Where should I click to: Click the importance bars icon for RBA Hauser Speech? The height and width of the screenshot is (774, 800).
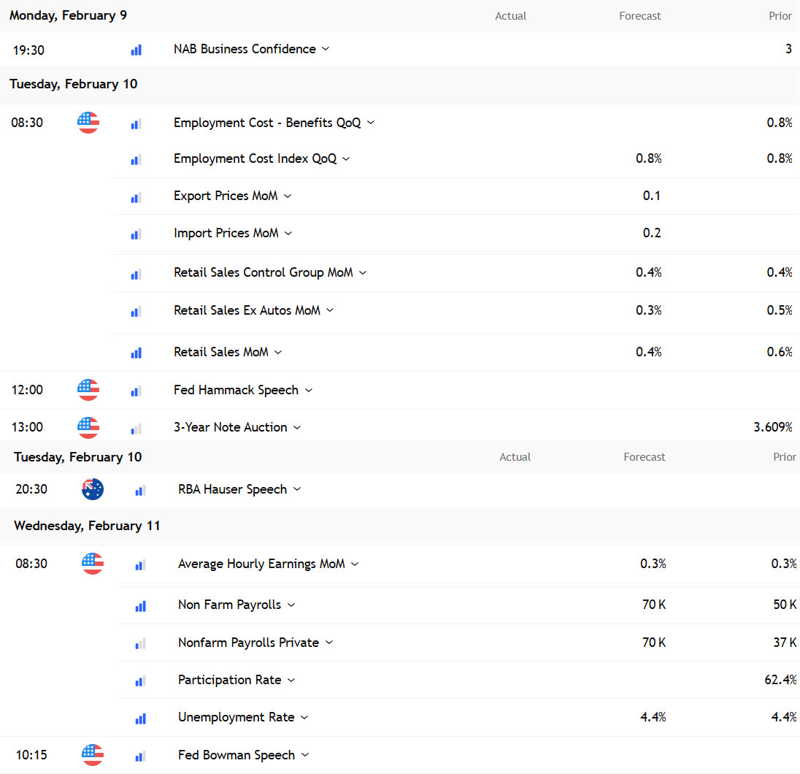140,491
